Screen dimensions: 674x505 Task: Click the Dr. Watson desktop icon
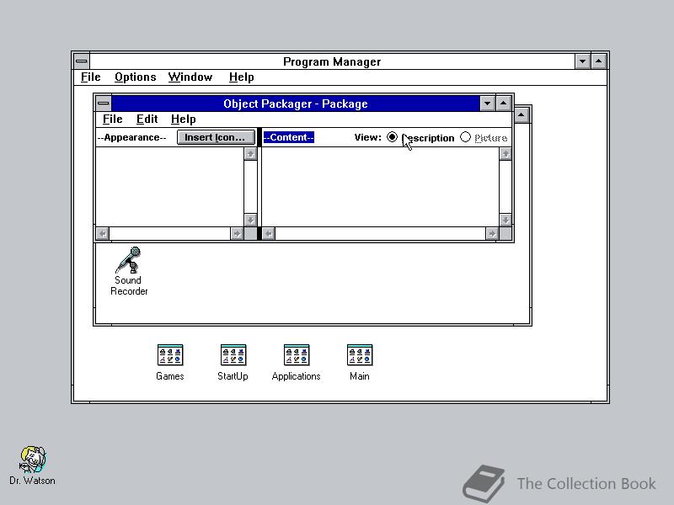pyautogui.click(x=32, y=465)
